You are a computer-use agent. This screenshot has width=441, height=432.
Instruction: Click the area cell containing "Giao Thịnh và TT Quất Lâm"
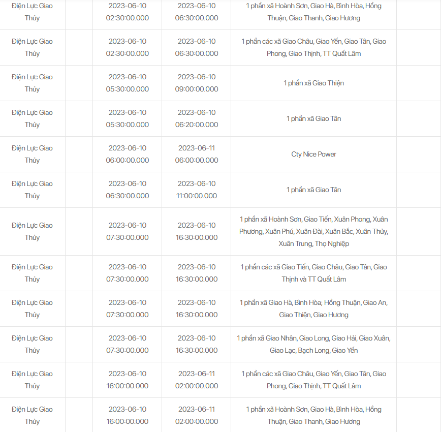(x=313, y=273)
